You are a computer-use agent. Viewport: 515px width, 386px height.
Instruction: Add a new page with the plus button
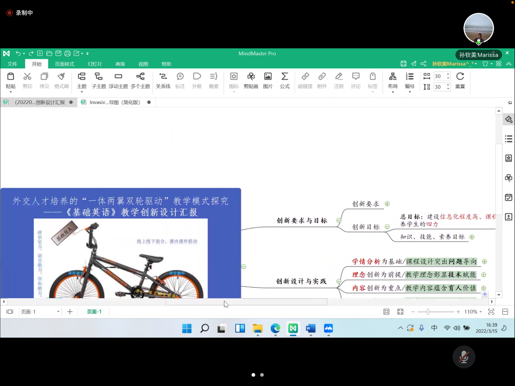tap(70, 312)
